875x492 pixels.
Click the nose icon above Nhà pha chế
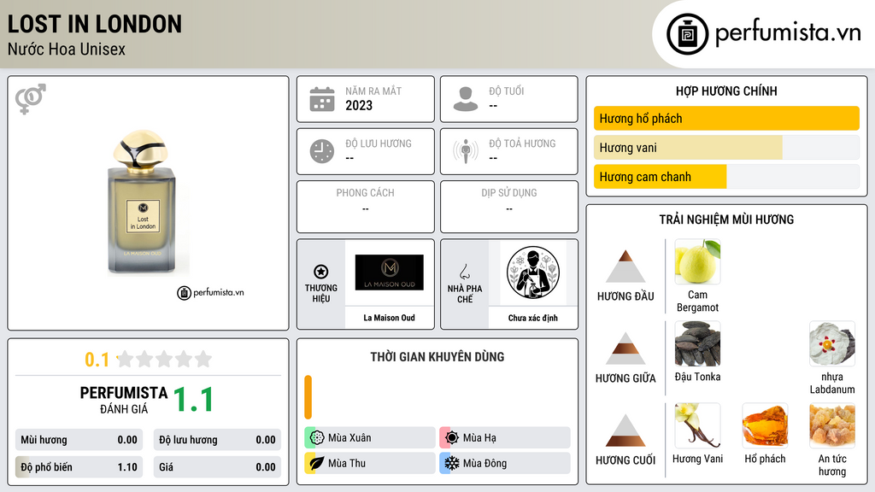pyautogui.click(x=464, y=272)
